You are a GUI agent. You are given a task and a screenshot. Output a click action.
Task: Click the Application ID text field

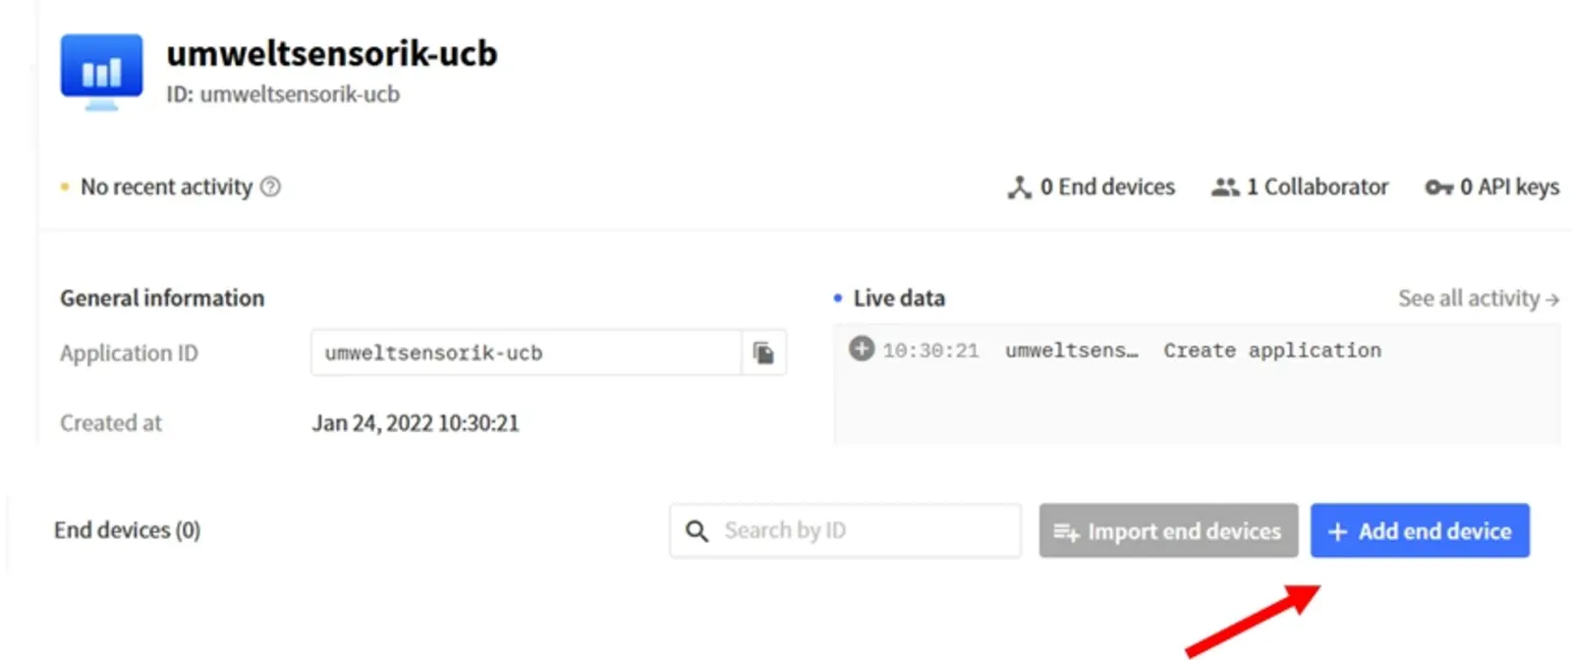click(526, 353)
